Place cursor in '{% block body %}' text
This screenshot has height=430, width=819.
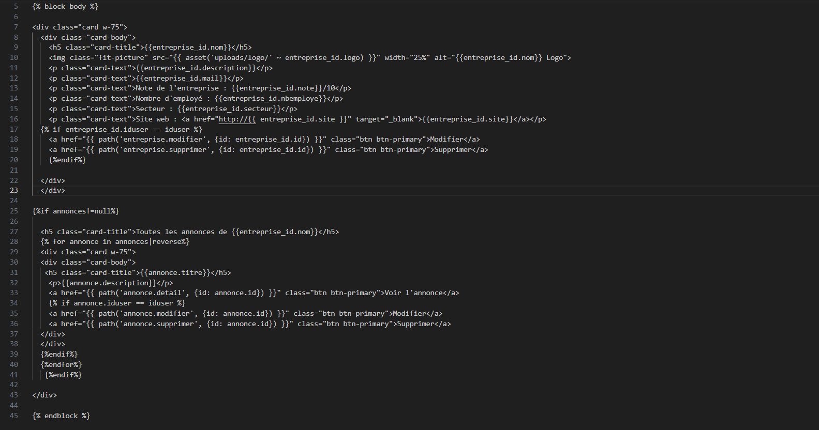(x=65, y=6)
